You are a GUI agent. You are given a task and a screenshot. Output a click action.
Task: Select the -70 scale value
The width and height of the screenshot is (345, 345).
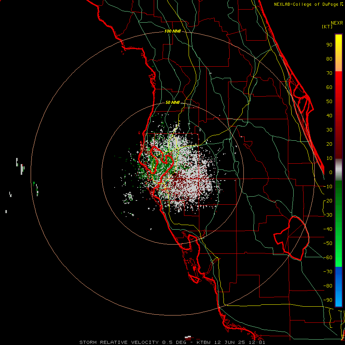328,272
